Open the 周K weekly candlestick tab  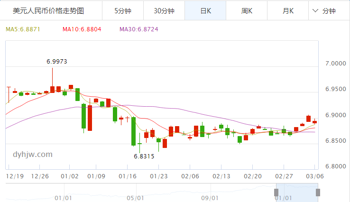247,10
